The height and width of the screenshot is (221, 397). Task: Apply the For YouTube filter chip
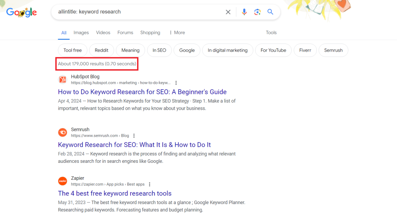273,50
